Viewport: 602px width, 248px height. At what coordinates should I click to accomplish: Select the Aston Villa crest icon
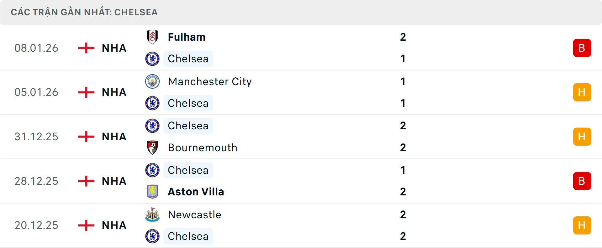click(x=152, y=192)
